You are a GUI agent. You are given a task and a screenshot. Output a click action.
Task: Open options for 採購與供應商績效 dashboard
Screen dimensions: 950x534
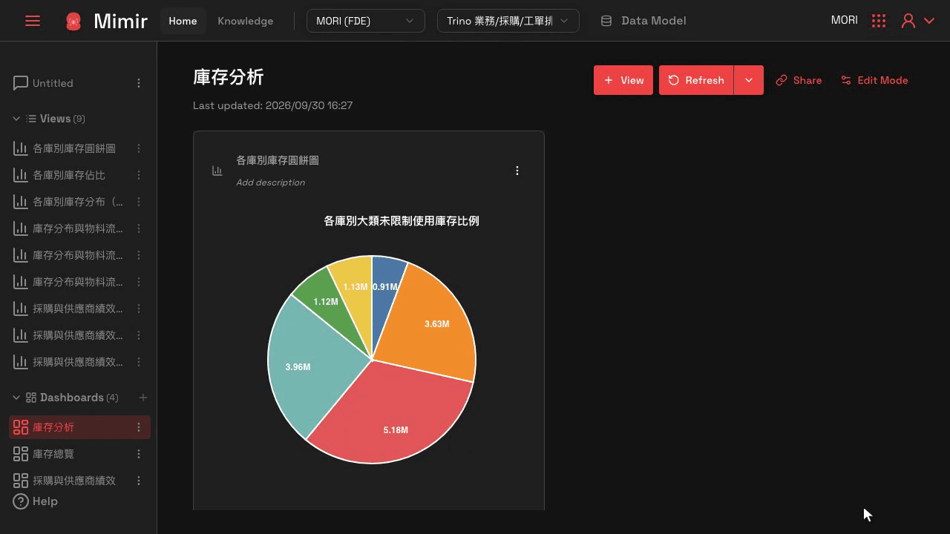pos(139,481)
